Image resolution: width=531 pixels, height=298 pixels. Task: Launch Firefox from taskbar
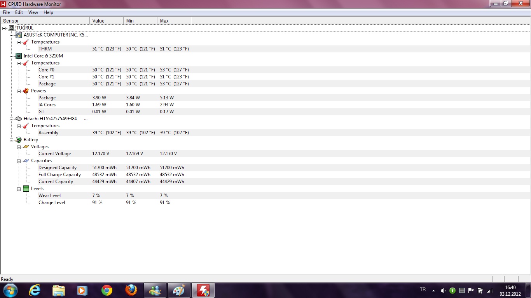point(131,290)
